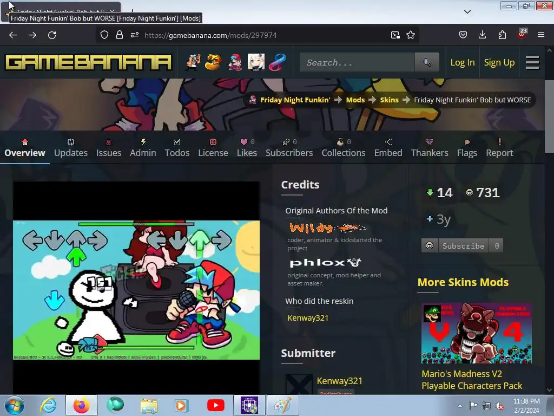Reload the page with the refresh icon
This screenshot has width=554, height=416.
52,35
